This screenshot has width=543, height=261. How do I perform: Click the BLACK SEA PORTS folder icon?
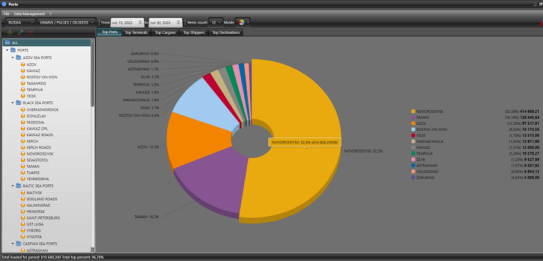point(18,103)
